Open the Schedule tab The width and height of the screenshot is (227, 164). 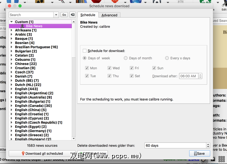coord(88,15)
